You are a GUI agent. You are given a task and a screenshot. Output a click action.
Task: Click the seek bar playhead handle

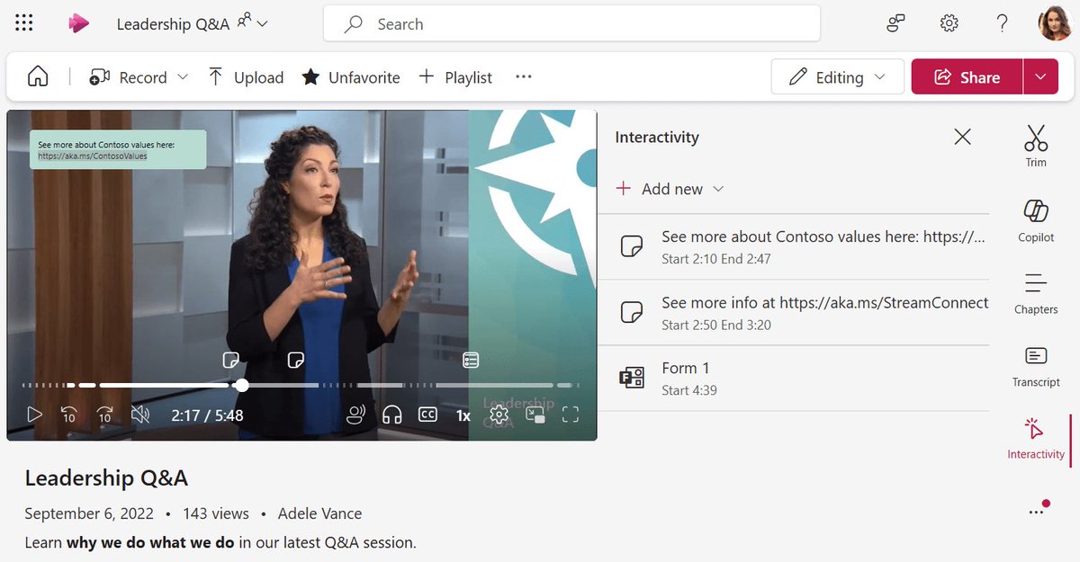[x=241, y=385]
